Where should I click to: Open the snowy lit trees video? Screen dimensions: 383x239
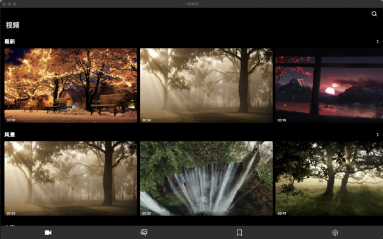point(71,85)
